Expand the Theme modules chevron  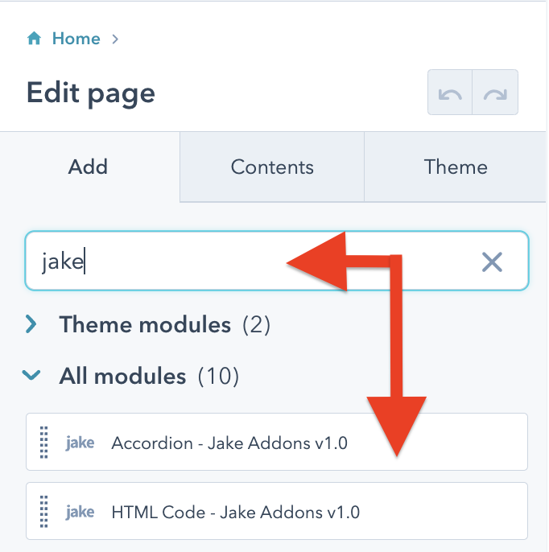31,324
